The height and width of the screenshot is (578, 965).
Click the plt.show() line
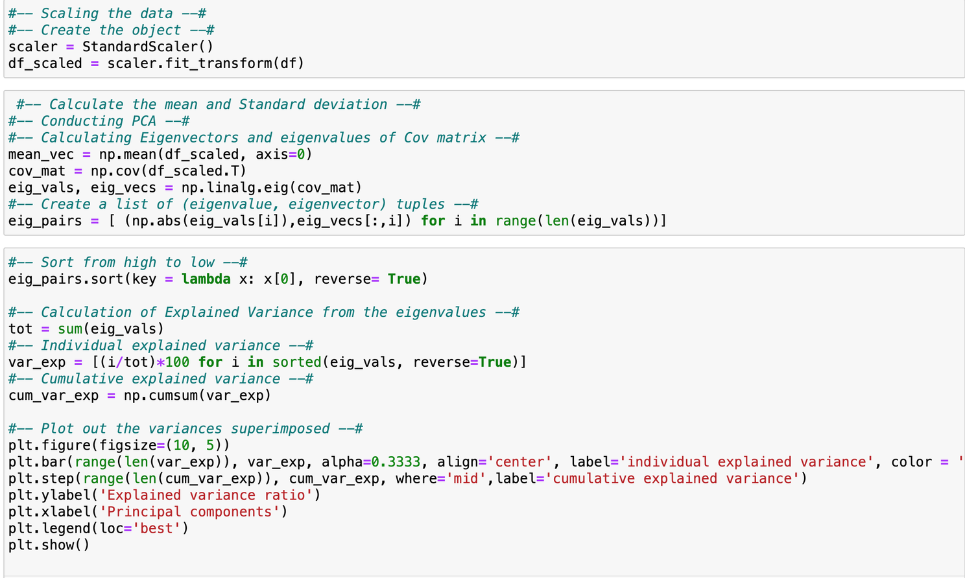[49, 545]
